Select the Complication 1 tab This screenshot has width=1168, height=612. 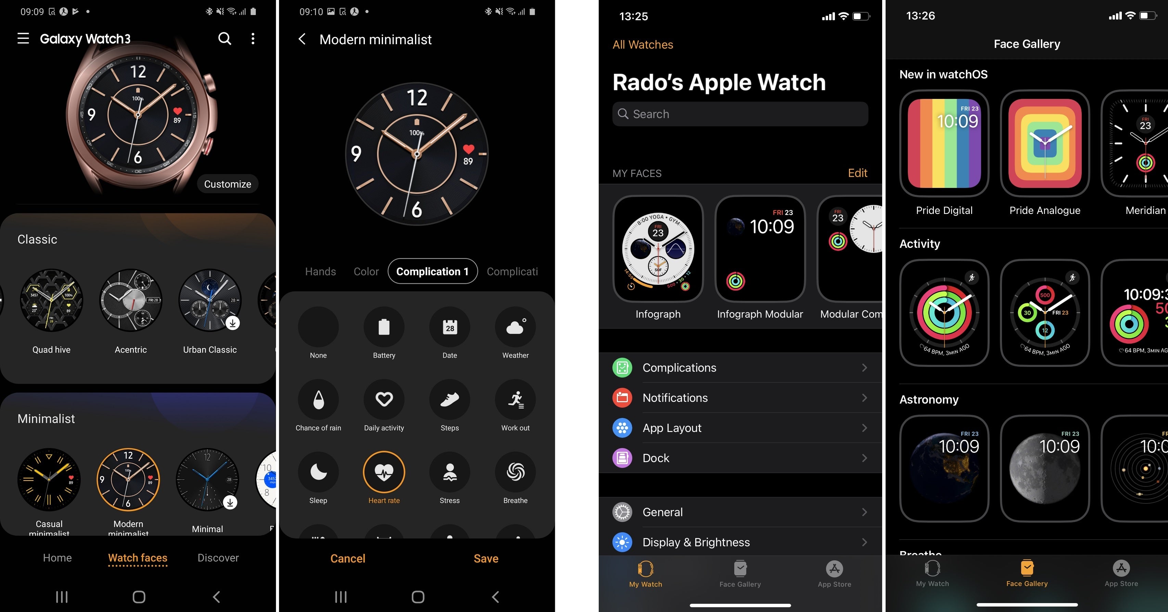pos(431,271)
